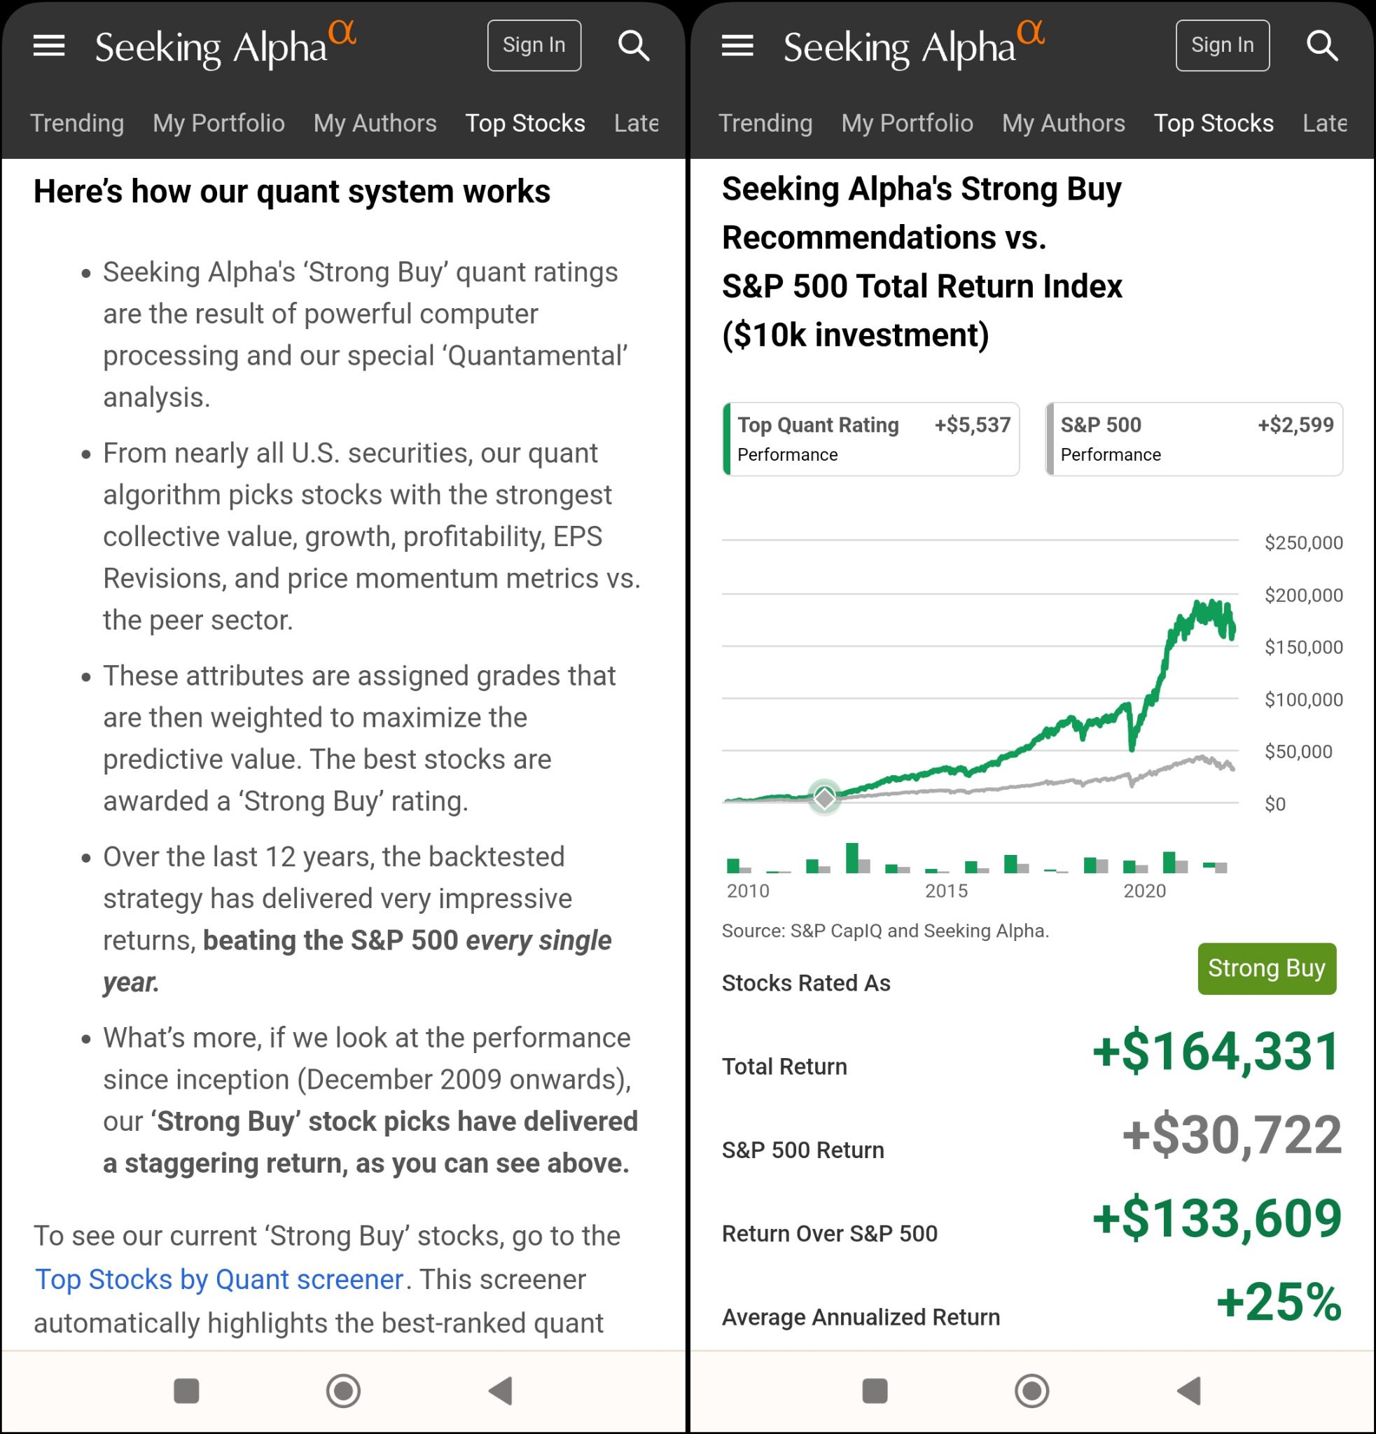This screenshot has height=1434, width=1376.
Task: Switch to My Portfolio tab right screen
Action: (x=907, y=123)
